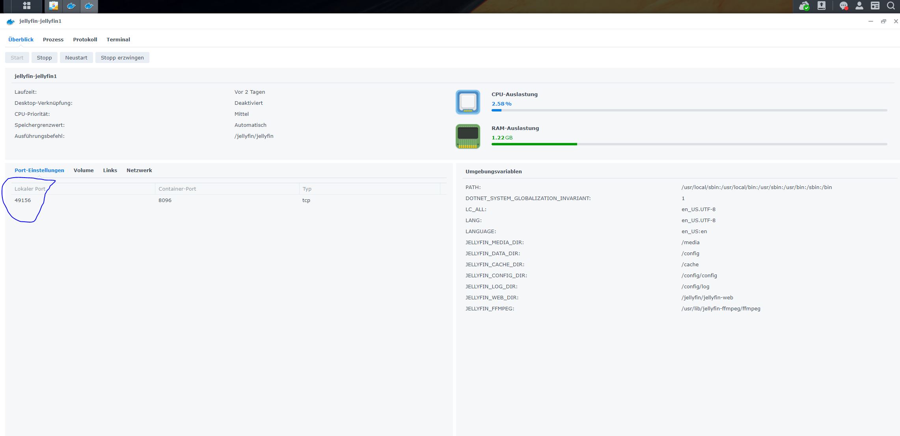Click the JELLYFIN_DATA_DIR value /config

[690, 253]
